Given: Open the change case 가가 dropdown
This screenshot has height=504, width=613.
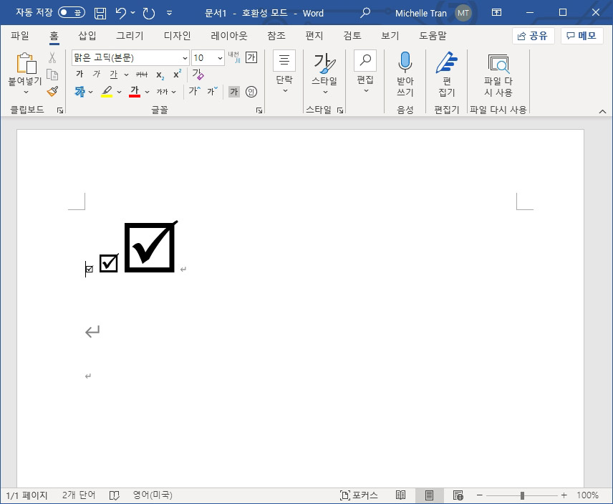Looking at the screenshot, I should coord(166,92).
